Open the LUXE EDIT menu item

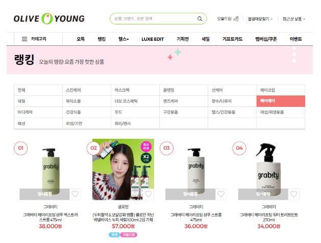153,39
